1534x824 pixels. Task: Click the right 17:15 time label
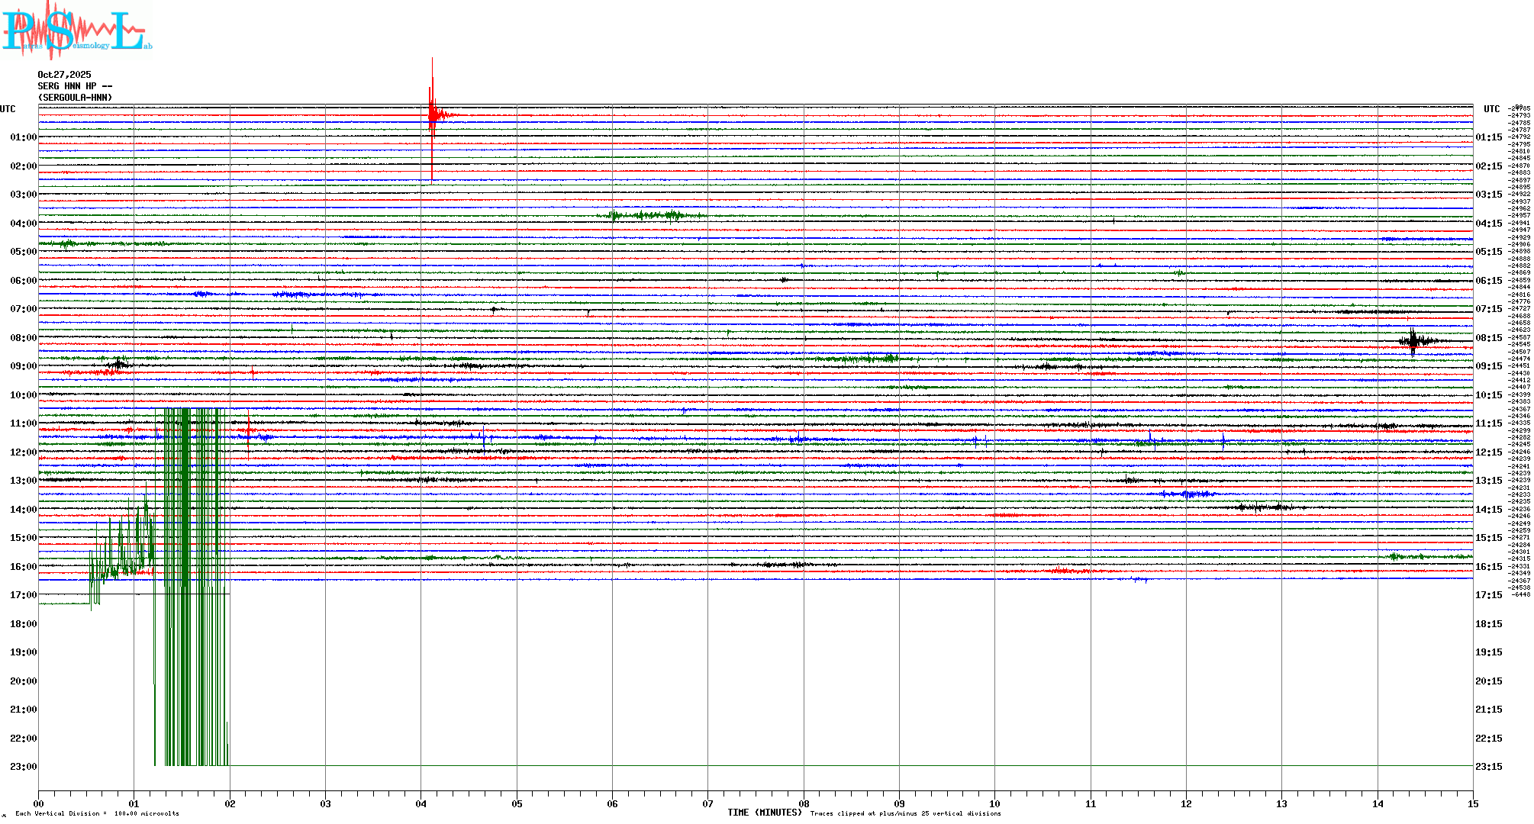[x=1488, y=595]
